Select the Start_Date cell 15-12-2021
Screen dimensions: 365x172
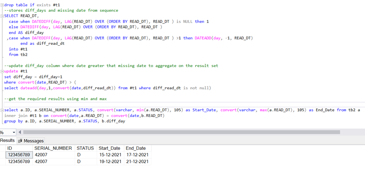click(110, 155)
